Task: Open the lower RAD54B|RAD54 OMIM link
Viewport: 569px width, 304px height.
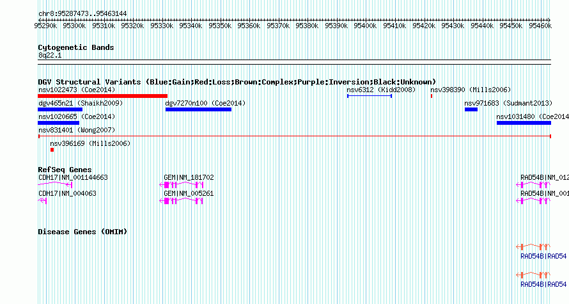Action: click(x=543, y=284)
